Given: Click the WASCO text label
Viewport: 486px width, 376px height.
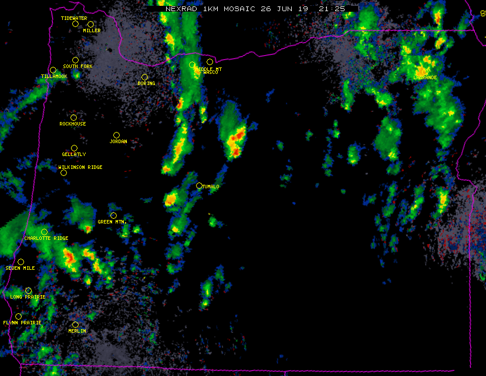Looking at the screenshot, I should [x=211, y=73].
